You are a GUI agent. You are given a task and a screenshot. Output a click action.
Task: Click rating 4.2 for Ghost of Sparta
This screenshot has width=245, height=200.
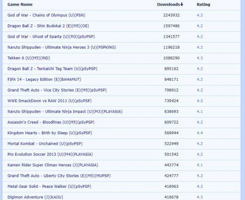point(200,37)
